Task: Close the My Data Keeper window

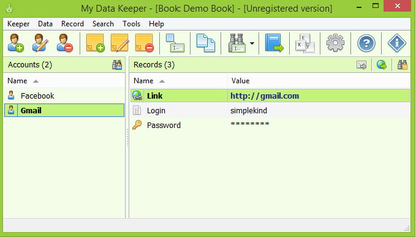Action: click(x=397, y=6)
